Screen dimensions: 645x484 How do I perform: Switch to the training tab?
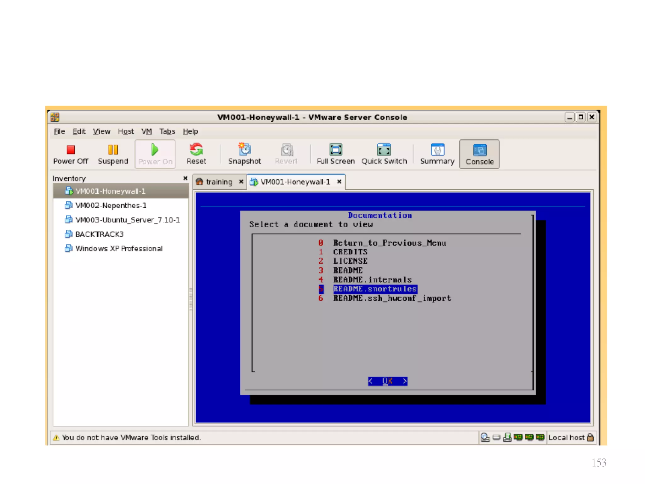(x=219, y=182)
